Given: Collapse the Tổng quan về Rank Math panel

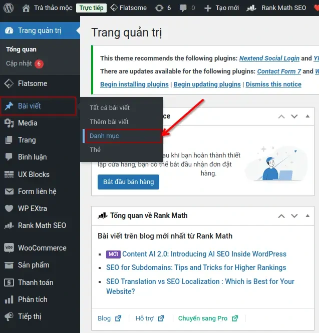Looking at the screenshot, I should [307, 216].
